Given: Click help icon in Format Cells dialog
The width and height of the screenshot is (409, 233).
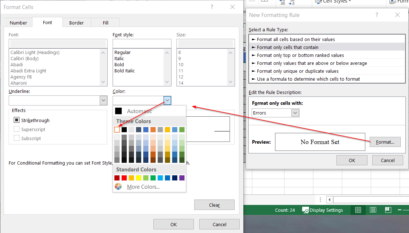Looking at the screenshot, I should [x=212, y=7].
